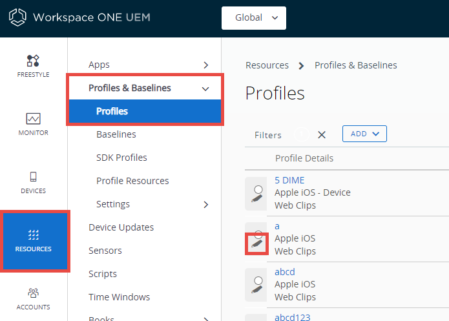
Task: Select Profiles in the side menu
Action: [x=145, y=111]
